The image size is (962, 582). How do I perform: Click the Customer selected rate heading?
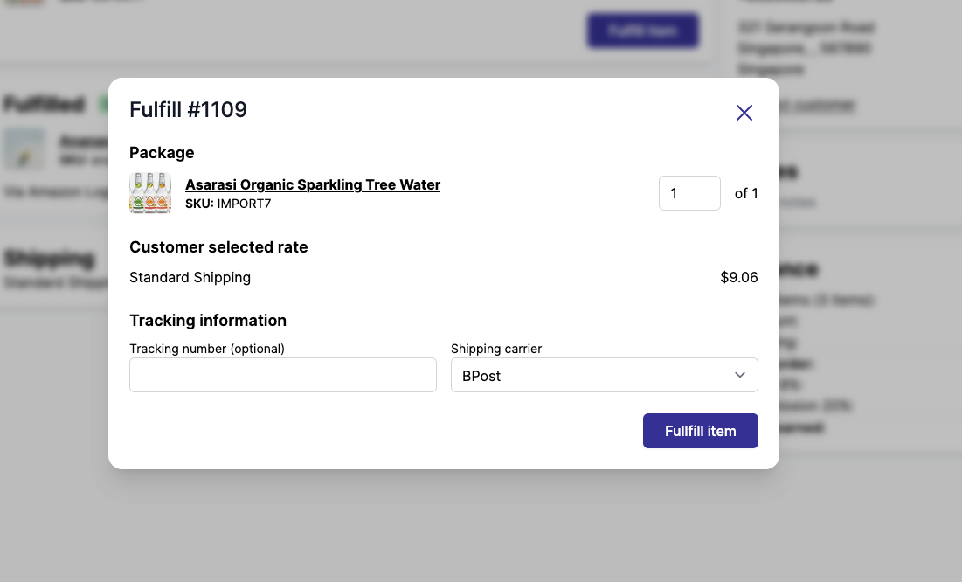(218, 247)
